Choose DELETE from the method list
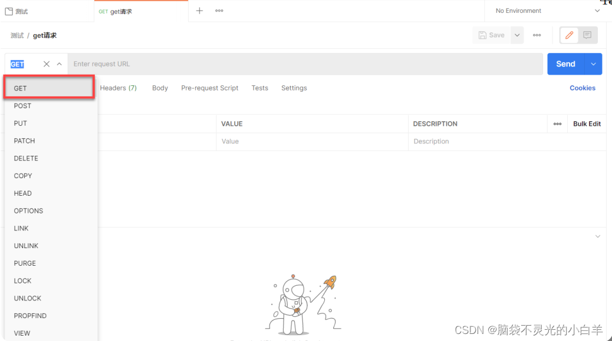Screen dimensions: 612x341 click(x=51, y=158)
